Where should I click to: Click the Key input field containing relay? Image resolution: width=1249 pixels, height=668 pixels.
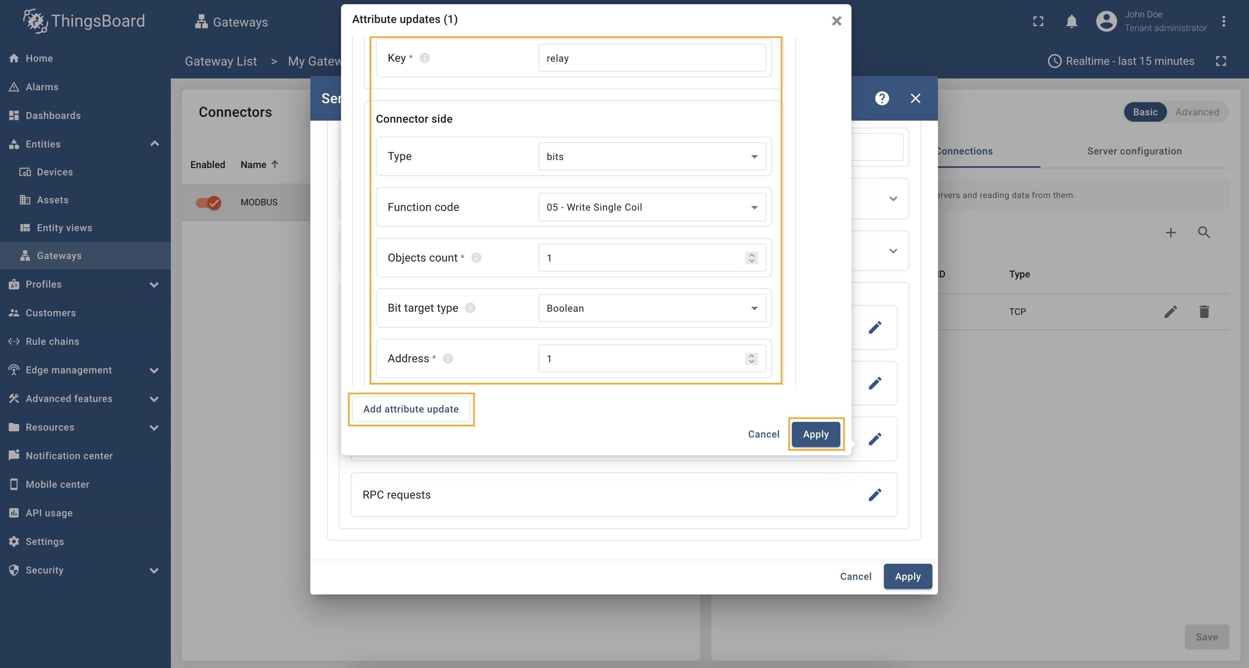pyautogui.click(x=652, y=58)
